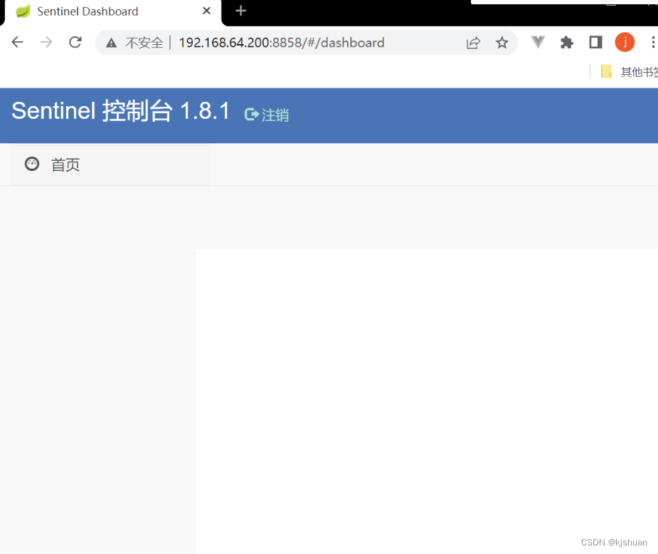This screenshot has height=554, width=658.
Task: Click the share page icon in address bar
Action: [473, 43]
